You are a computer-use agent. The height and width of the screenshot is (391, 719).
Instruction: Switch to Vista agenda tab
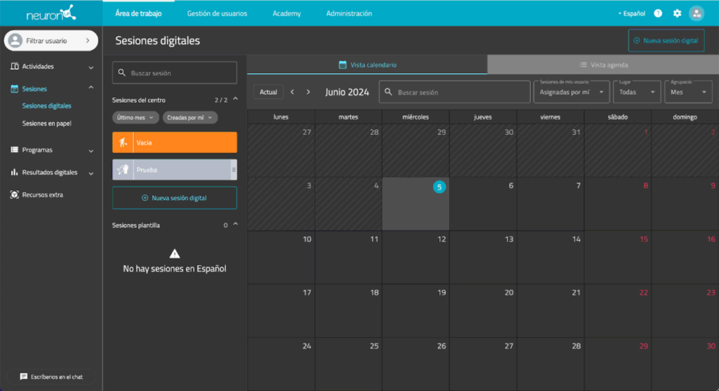click(x=603, y=65)
